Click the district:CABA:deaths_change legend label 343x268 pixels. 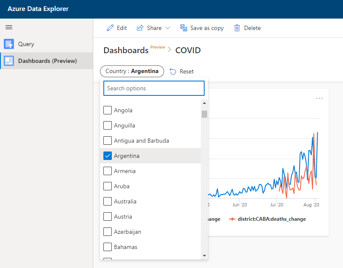pos(272,219)
